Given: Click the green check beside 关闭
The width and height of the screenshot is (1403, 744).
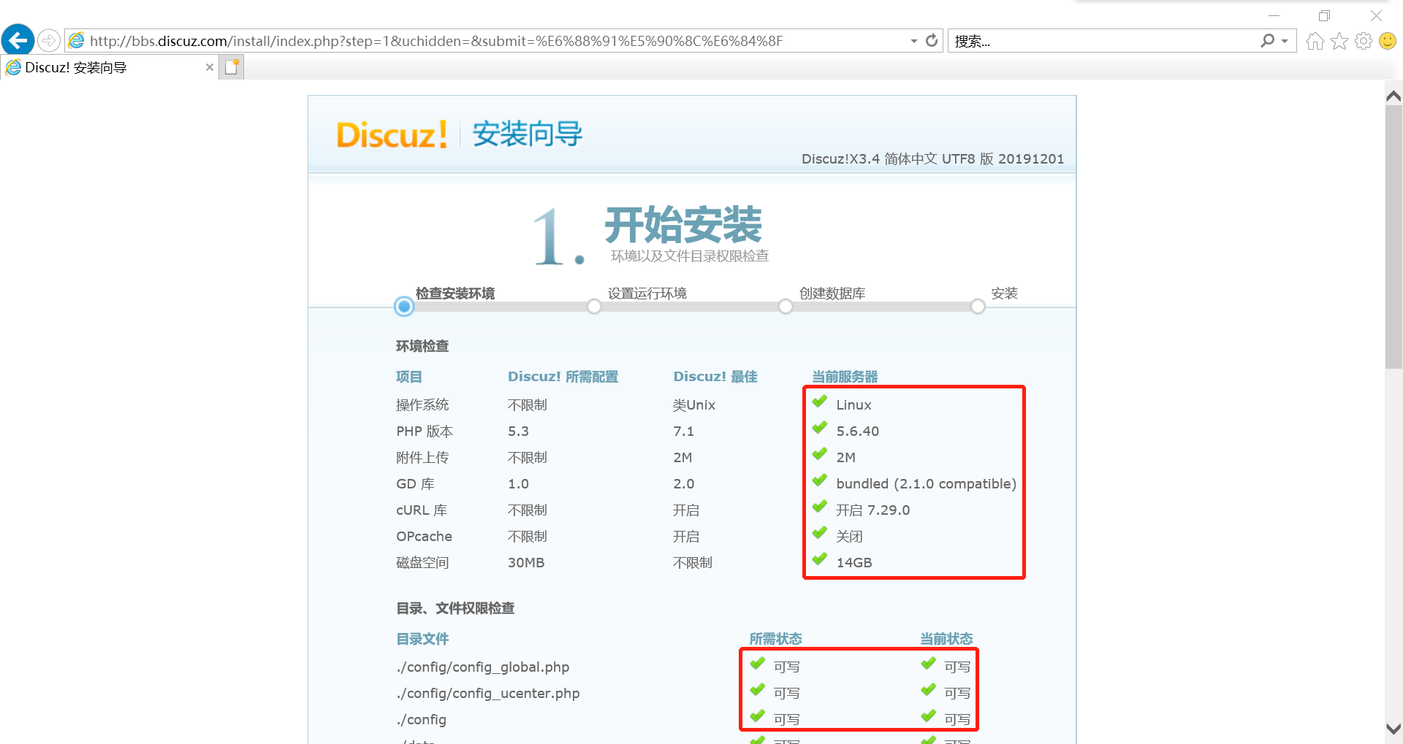Looking at the screenshot, I should pos(820,533).
